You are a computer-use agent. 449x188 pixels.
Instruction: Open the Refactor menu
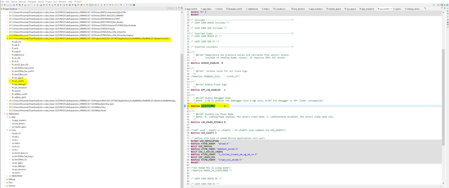pos(22,2)
